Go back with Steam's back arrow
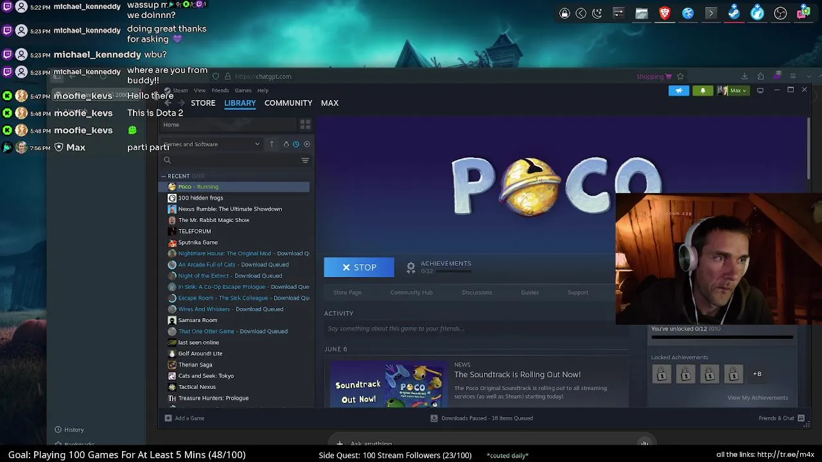 pos(168,103)
